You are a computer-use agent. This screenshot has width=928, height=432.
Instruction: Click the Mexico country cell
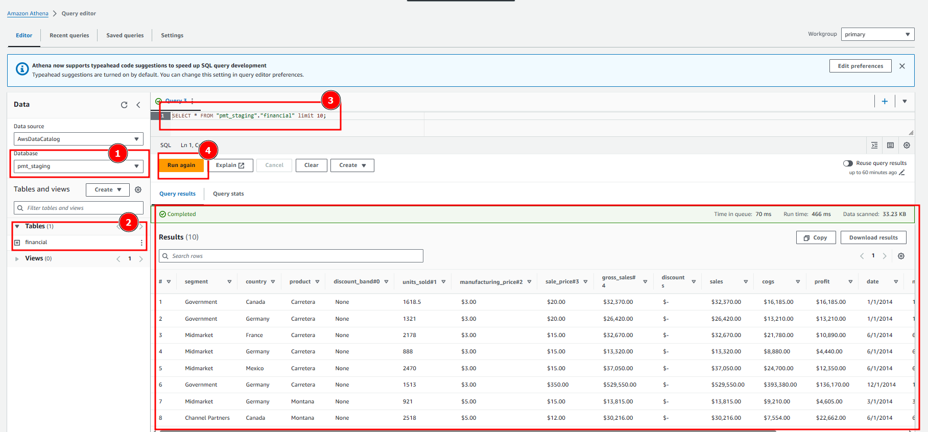point(255,369)
